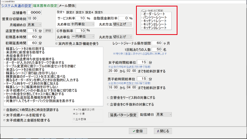Toggle 来店時に前受金を処理する option
The image size is (247, 139).
pos(5,52)
